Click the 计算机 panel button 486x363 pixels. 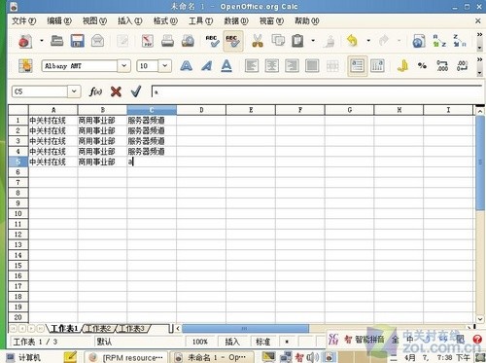click(x=23, y=357)
